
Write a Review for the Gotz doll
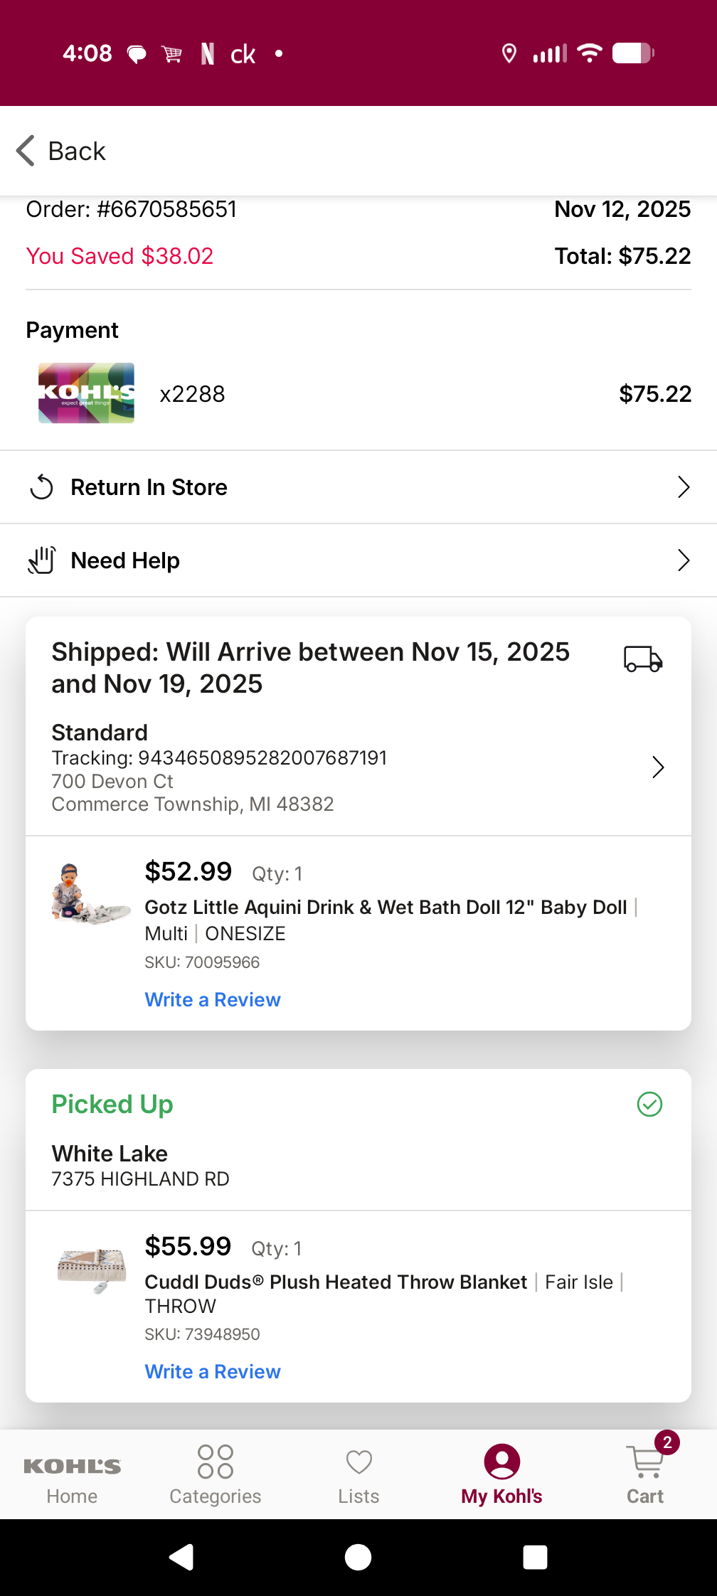[213, 1000]
